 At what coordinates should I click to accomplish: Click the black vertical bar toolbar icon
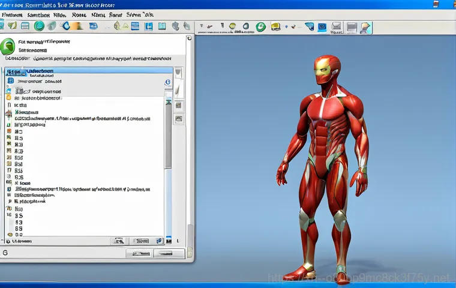click(223, 26)
